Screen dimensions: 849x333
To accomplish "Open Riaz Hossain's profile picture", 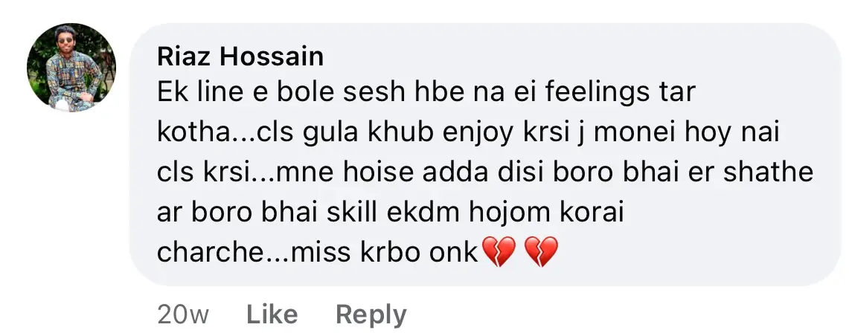I will pyautogui.click(x=71, y=68).
